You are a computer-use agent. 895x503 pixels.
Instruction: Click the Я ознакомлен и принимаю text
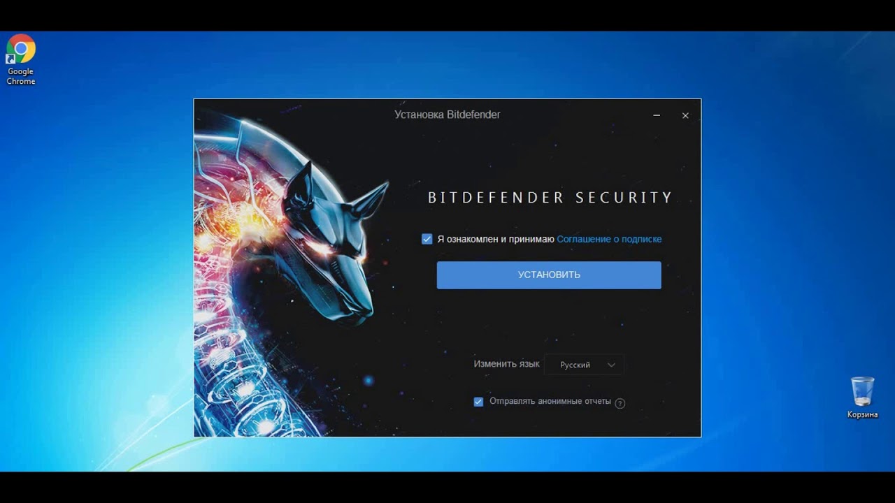tap(496, 239)
